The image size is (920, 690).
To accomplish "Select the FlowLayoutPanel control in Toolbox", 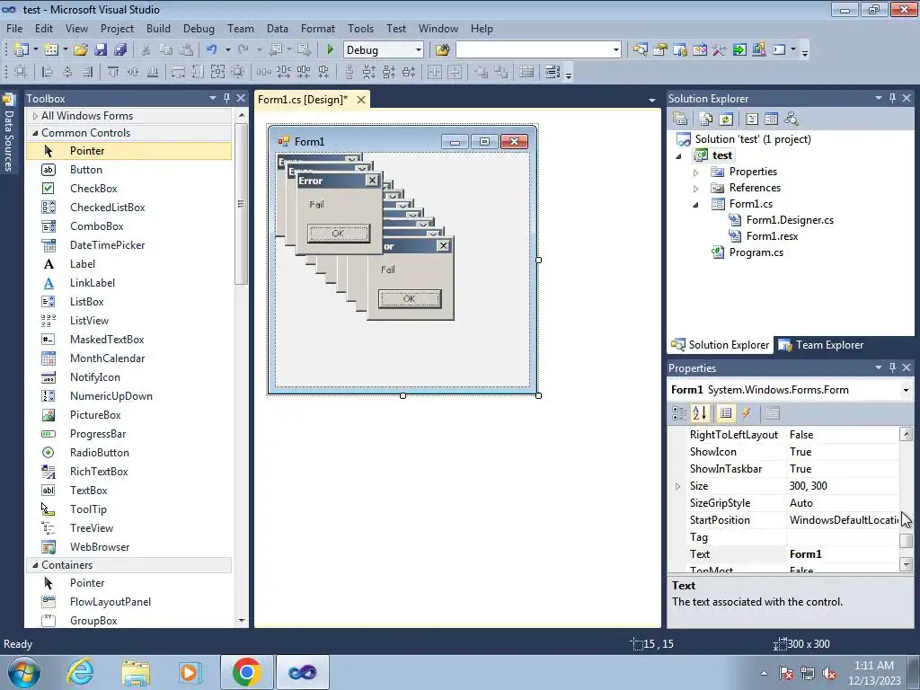I will 129,602.
